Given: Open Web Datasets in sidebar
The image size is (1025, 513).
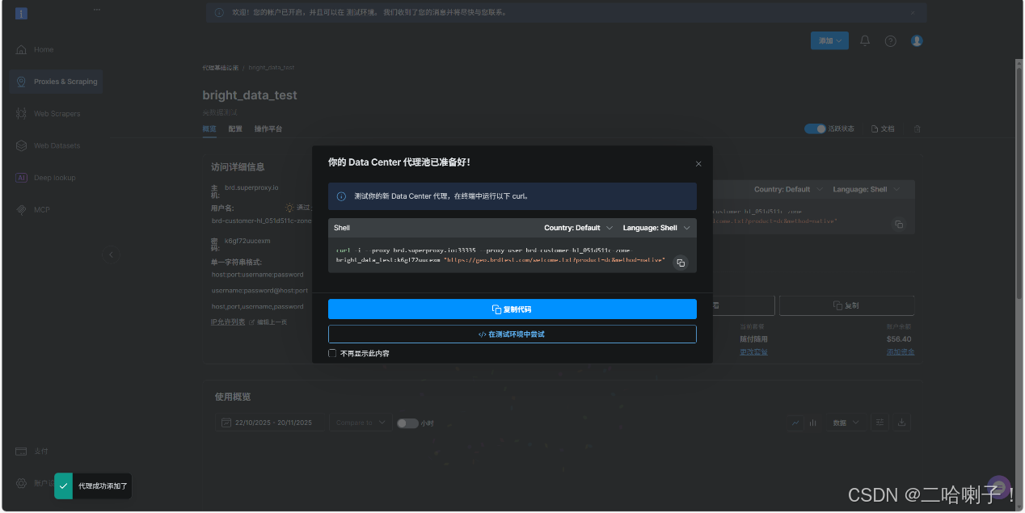Looking at the screenshot, I should (x=57, y=146).
